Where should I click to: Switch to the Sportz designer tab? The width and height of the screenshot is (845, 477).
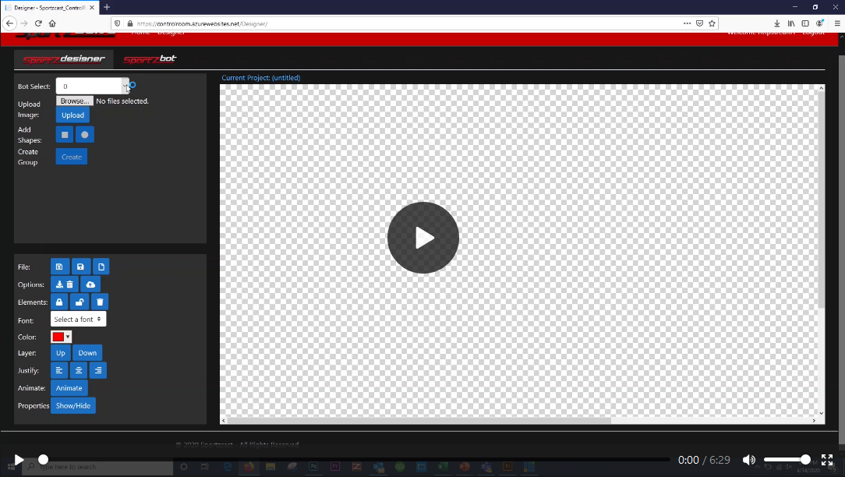[64, 58]
